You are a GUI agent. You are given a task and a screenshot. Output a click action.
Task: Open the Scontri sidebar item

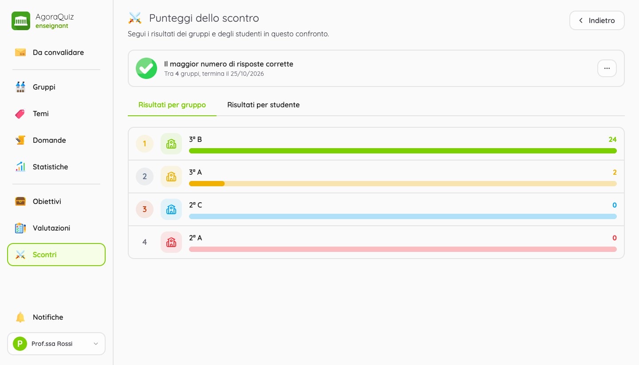click(x=56, y=255)
